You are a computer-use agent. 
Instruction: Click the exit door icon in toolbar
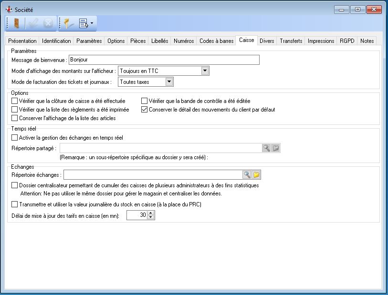16,23
